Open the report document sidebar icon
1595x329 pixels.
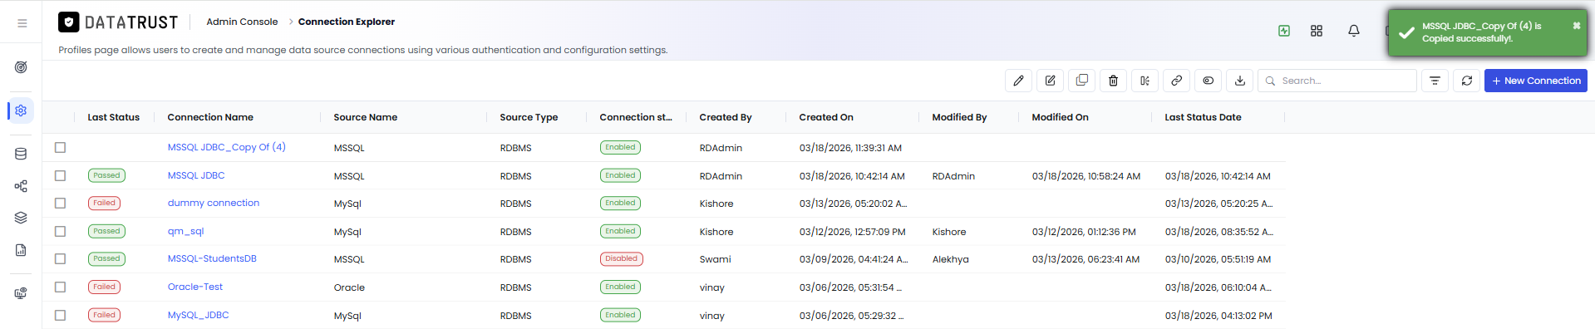[21, 250]
